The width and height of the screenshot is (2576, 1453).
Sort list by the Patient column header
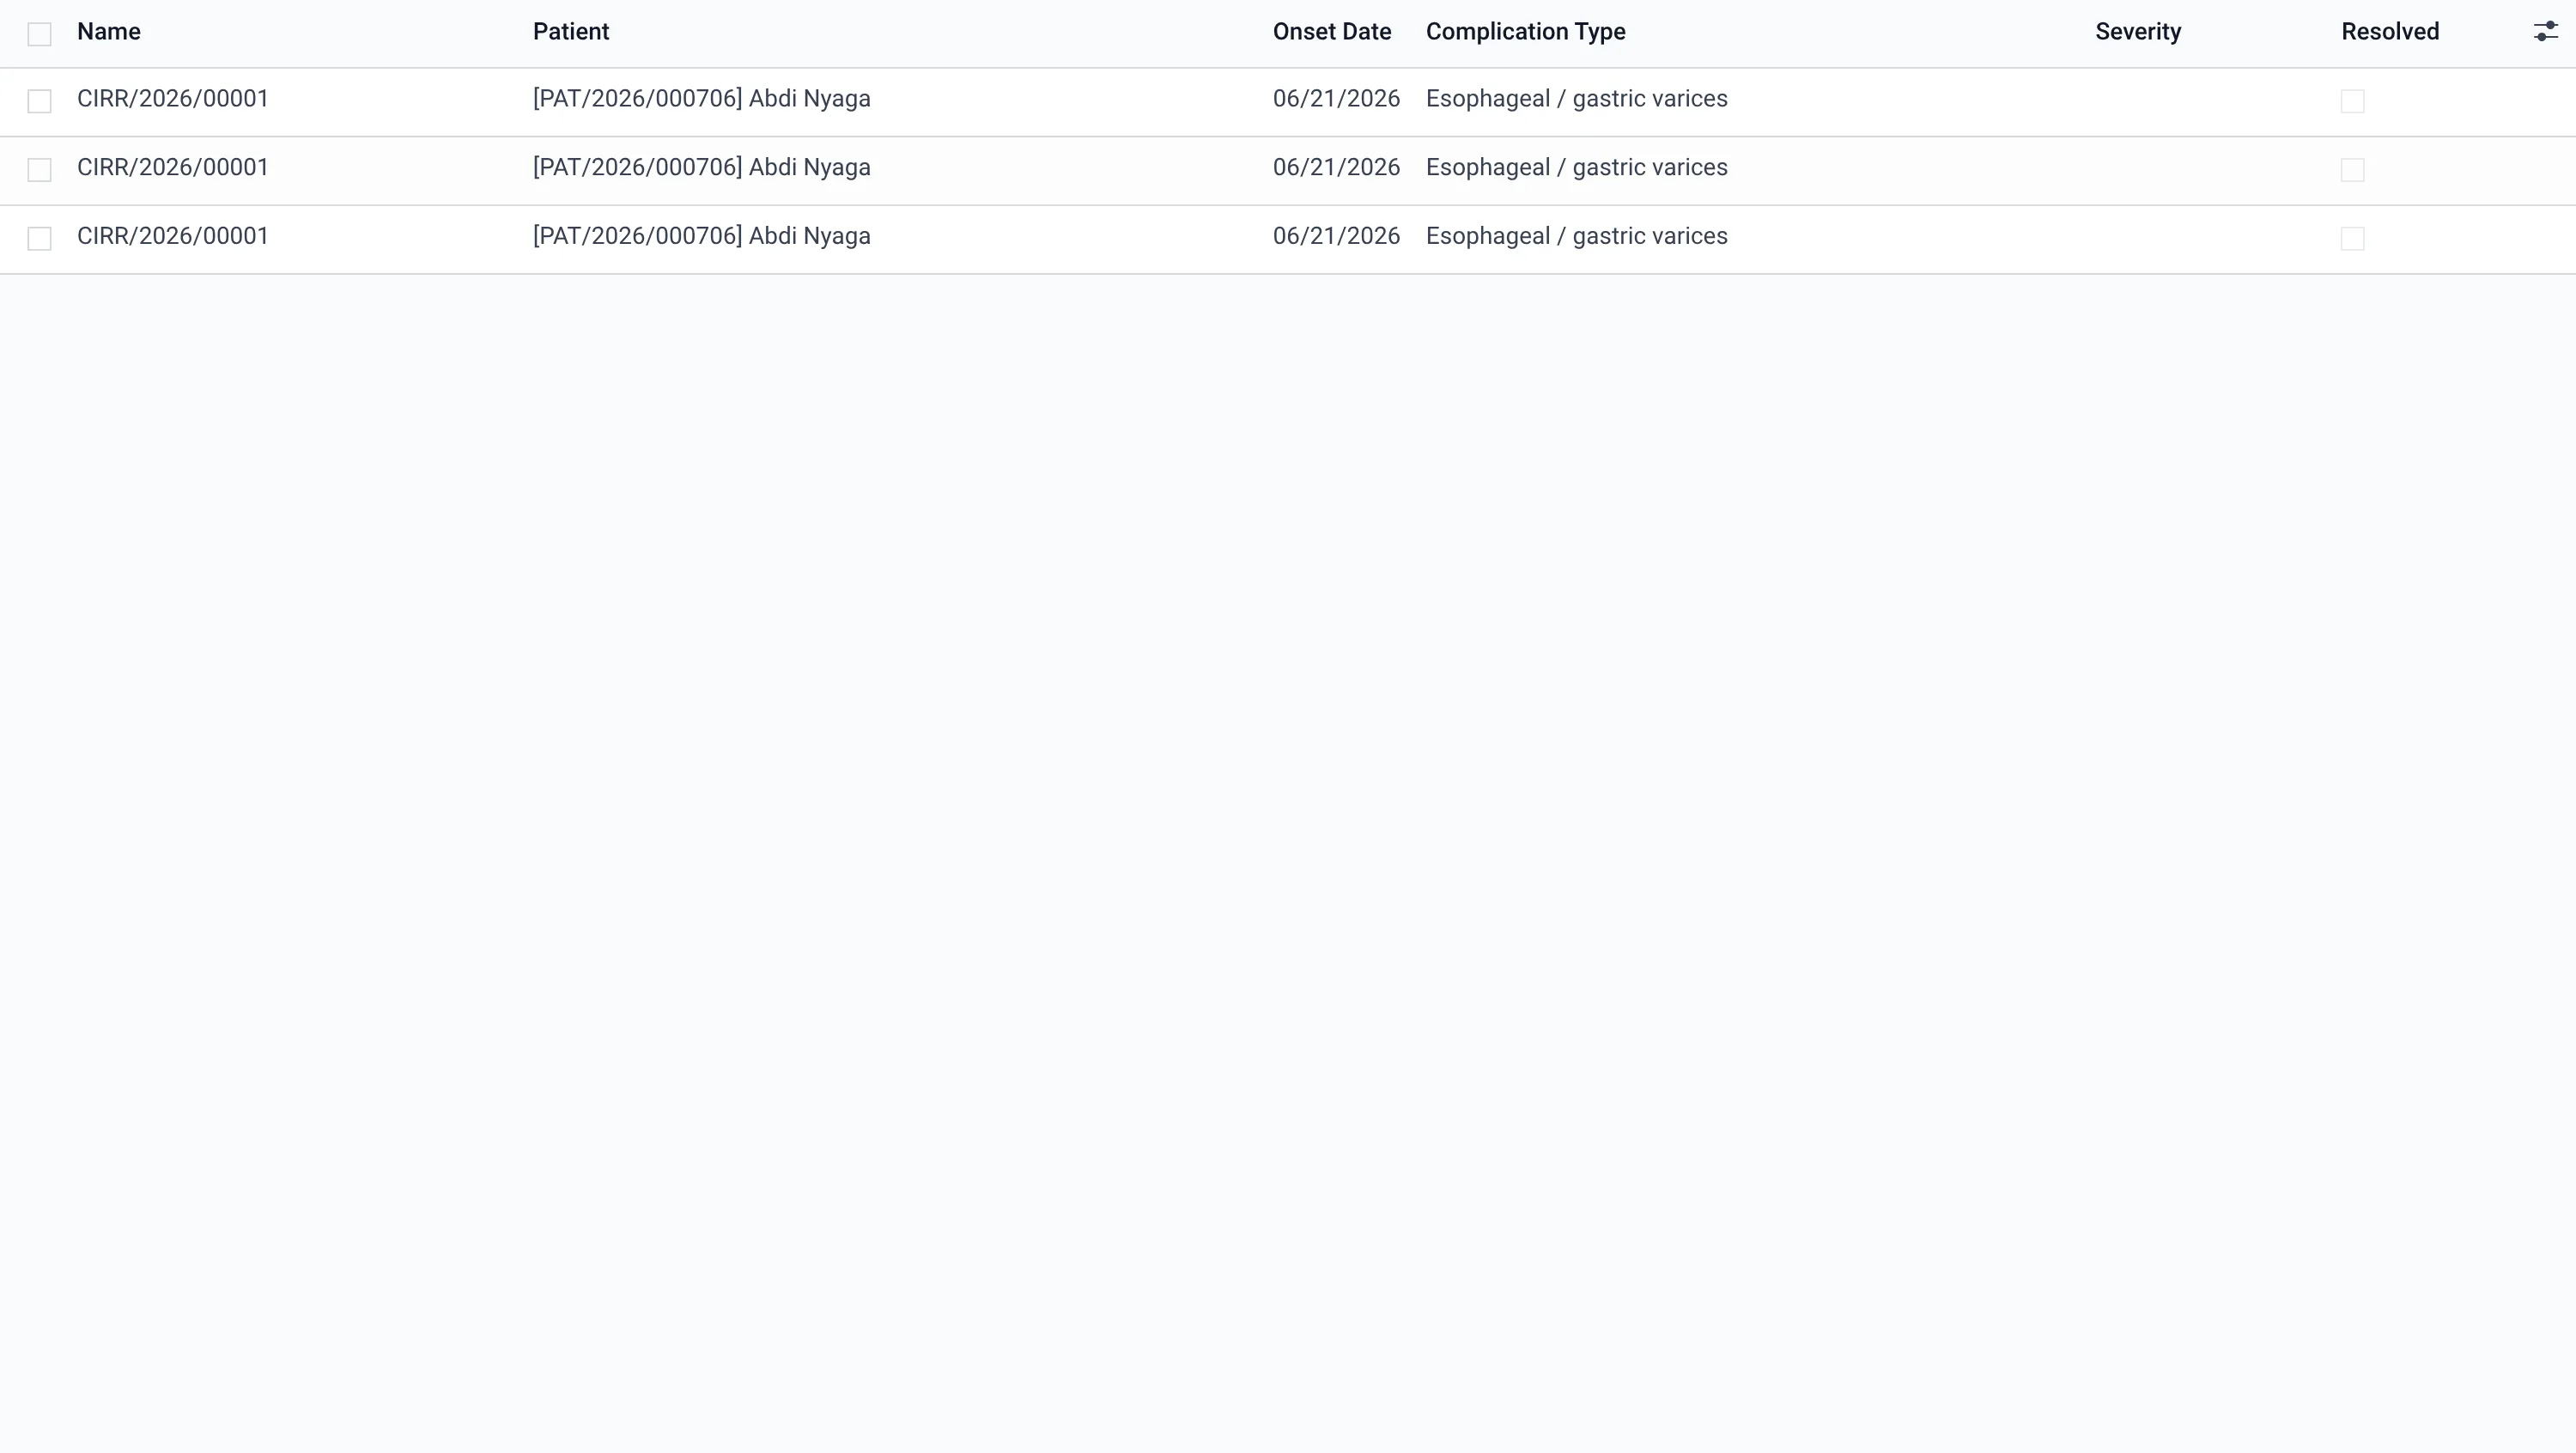[571, 32]
